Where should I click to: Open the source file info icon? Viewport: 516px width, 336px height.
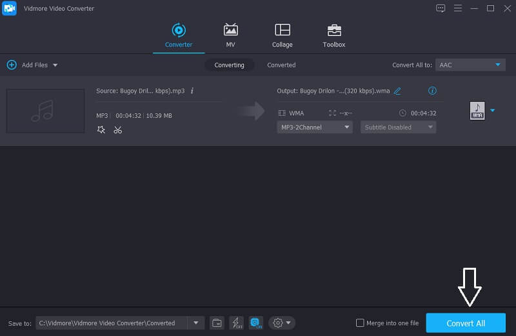click(192, 91)
